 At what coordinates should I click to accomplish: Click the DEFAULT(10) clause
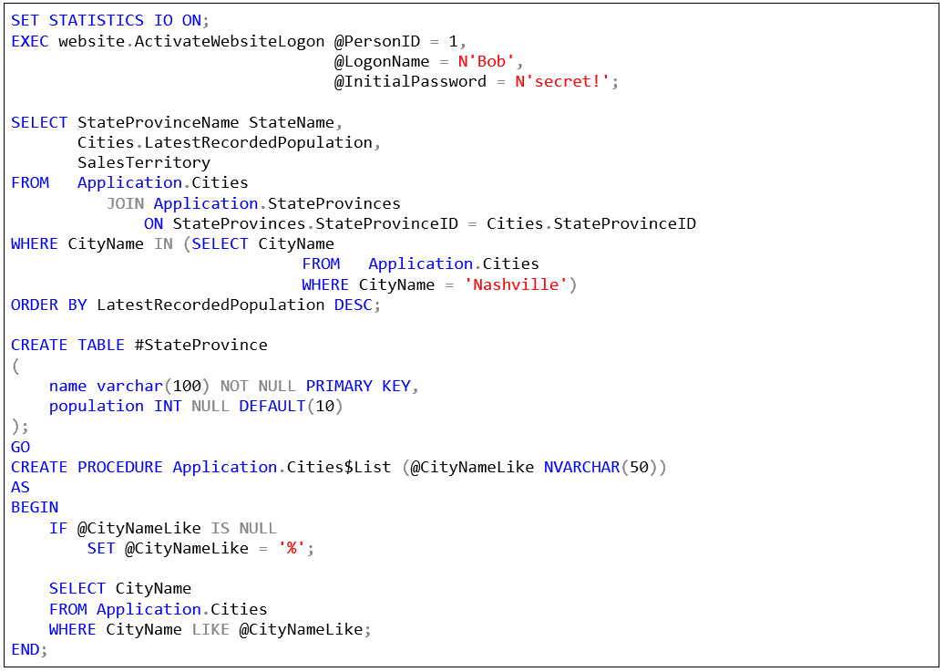click(x=291, y=407)
